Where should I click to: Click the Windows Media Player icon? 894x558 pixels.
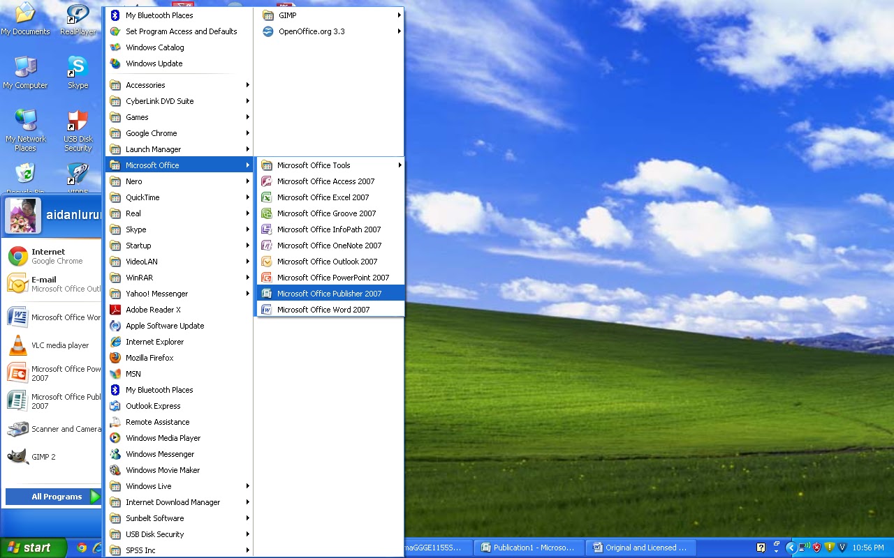(x=115, y=438)
